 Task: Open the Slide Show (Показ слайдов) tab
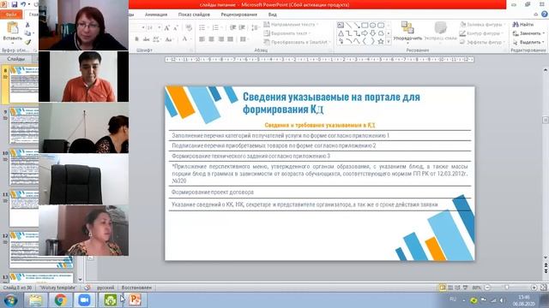click(194, 15)
